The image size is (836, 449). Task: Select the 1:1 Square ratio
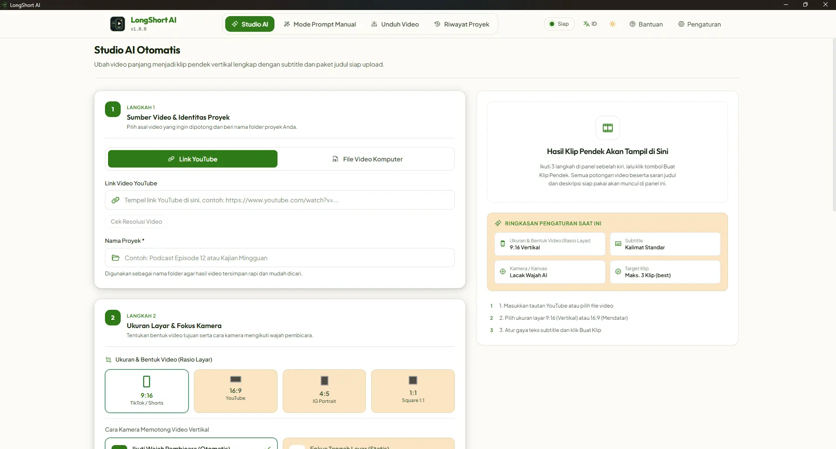point(413,391)
